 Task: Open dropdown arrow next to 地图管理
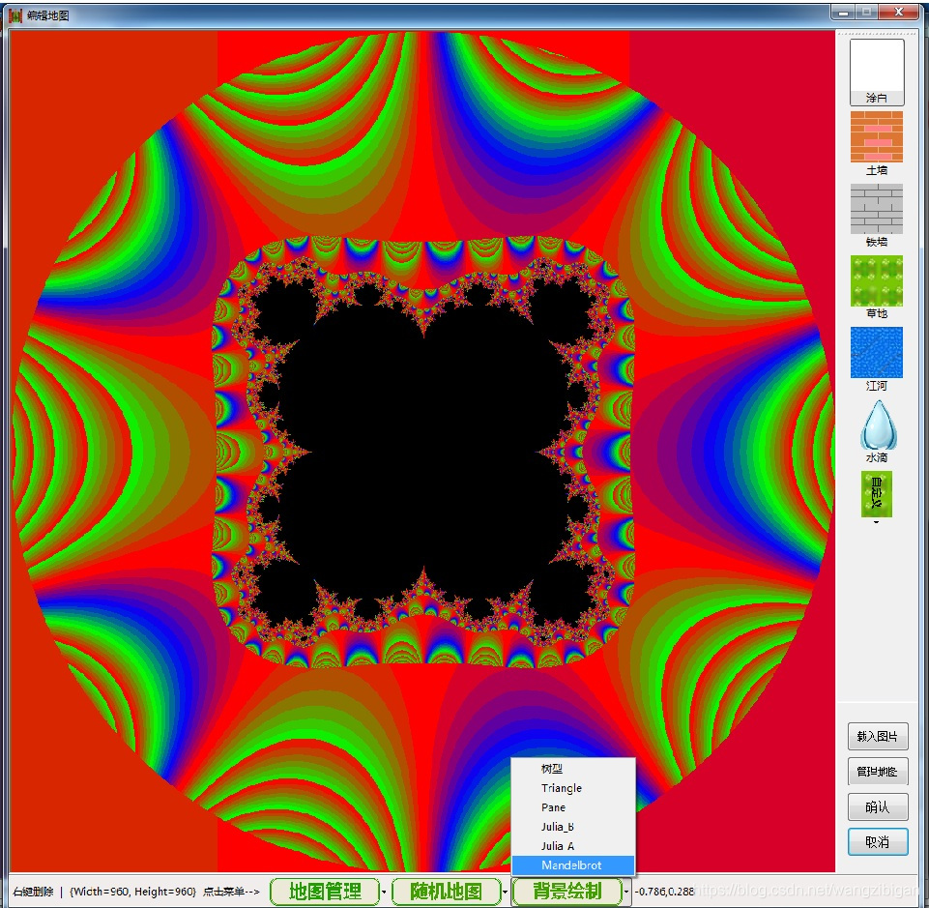384,892
